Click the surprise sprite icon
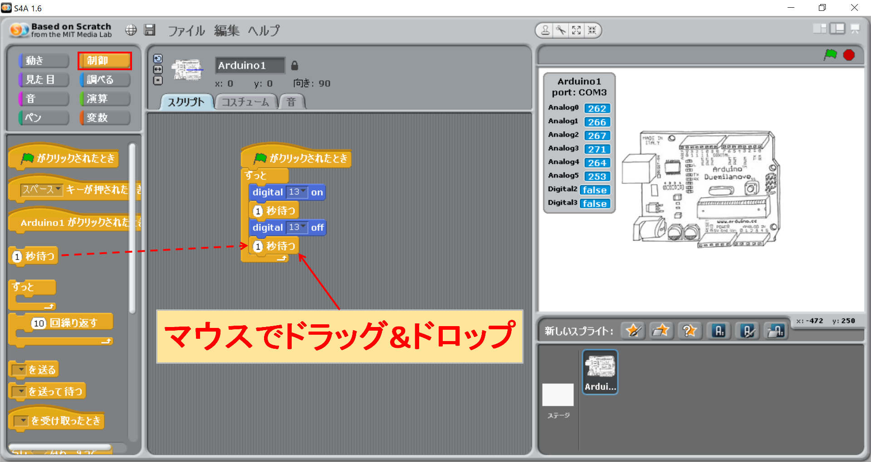The width and height of the screenshot is (871, 462). [x=690, y=331]
